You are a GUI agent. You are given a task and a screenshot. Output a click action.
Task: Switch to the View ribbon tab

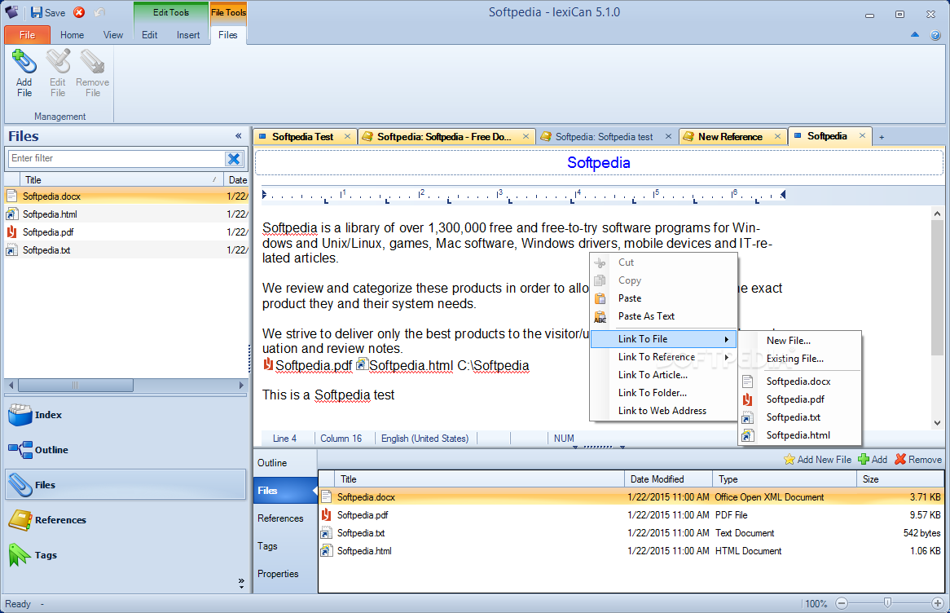pyautogui.click(x=112, y=35)
